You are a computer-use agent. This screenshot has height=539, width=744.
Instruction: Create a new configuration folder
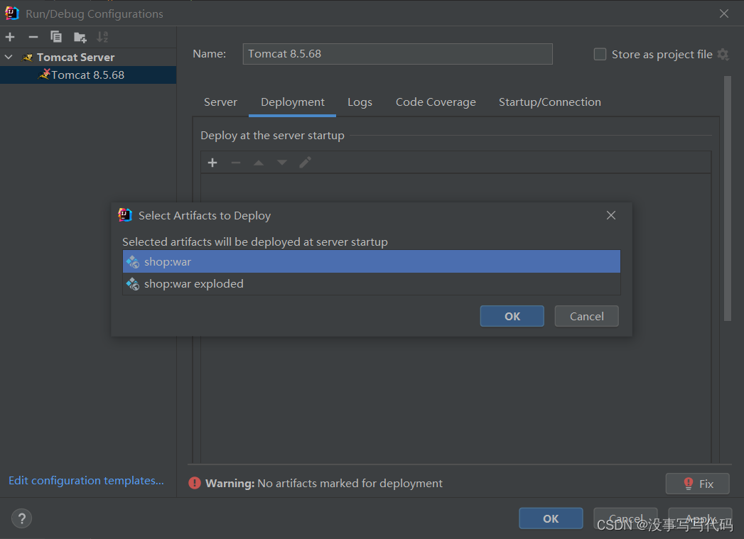(80, 37)
